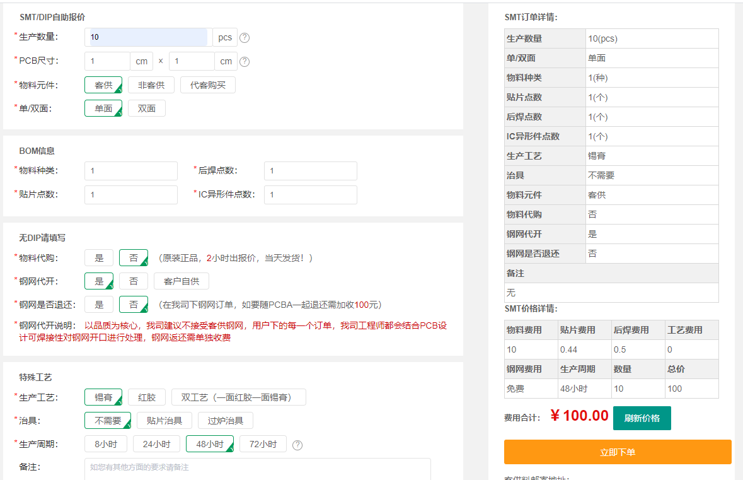Screen dimensions: 743x480
Task: Set 钢网是否退还 to 是
Action: tap(98, 304)
